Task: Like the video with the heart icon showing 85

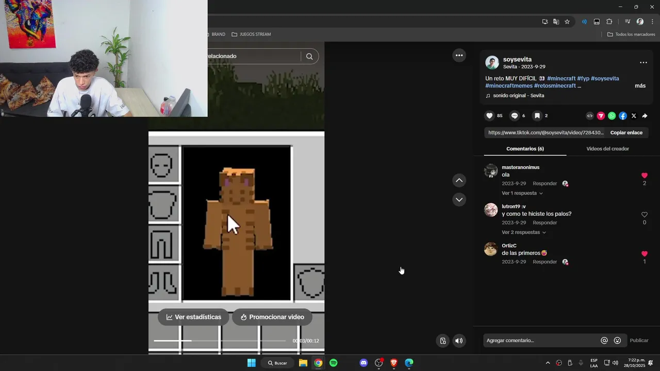Action: [490, 116]
